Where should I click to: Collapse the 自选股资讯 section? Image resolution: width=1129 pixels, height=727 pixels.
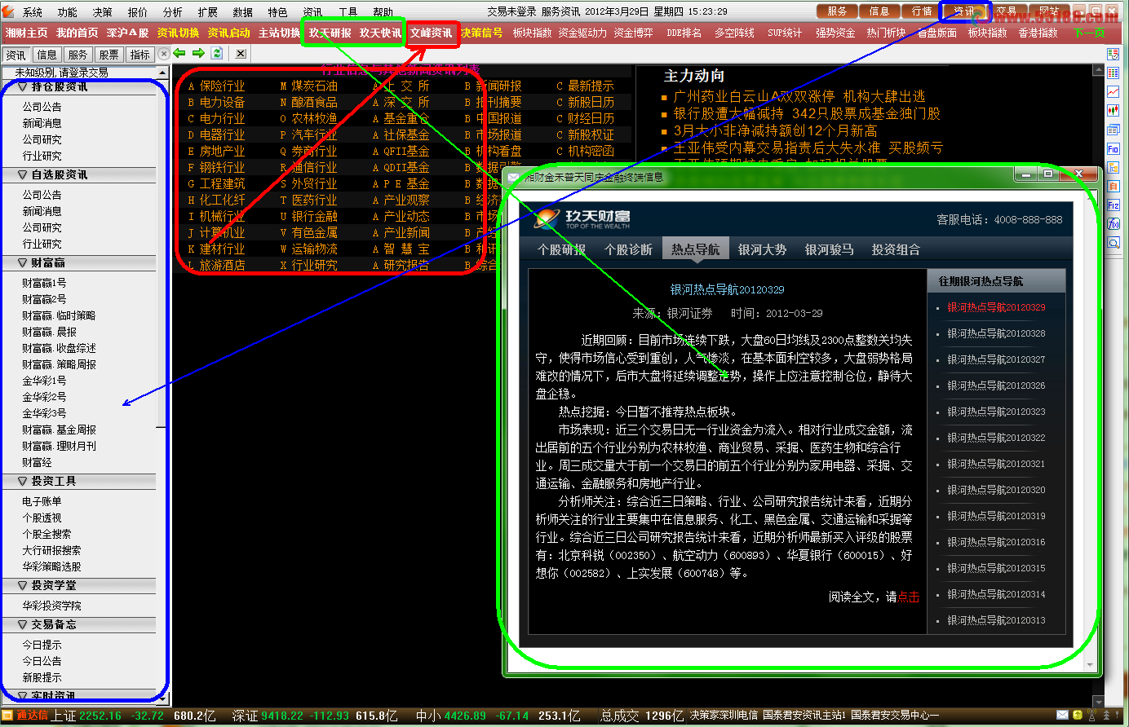tap(23, 175)
